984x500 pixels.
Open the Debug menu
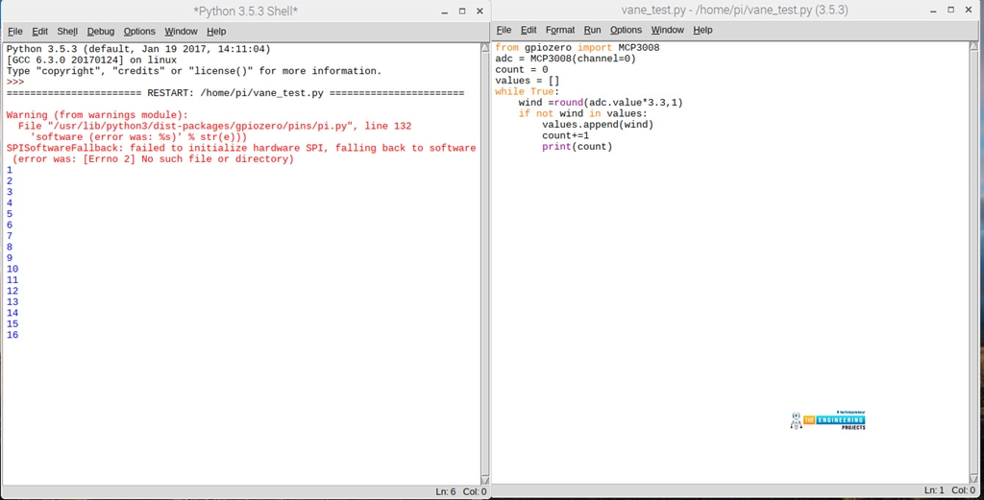(101, 32)
